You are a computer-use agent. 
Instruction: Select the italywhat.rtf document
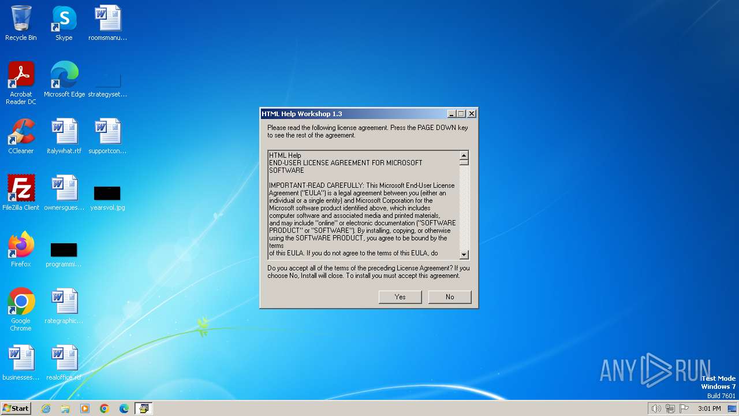64,136
